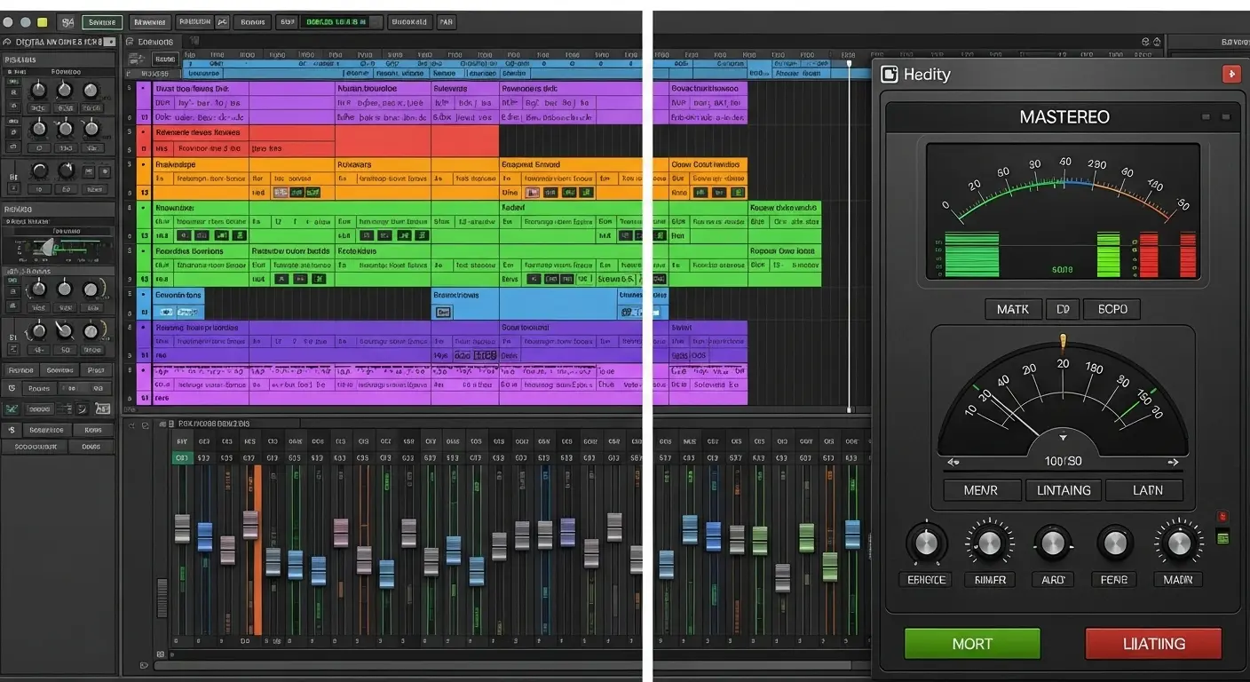Switch to the Prssr tab in the left panel
This screenshot has height=682, width=1250.
point(97,370)
